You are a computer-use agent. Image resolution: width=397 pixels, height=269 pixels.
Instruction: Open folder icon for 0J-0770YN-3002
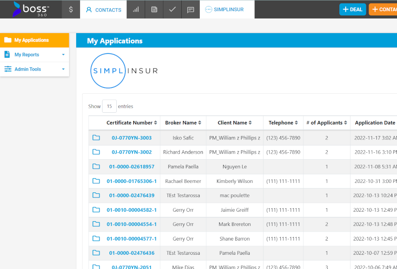[x=96, y=152]
